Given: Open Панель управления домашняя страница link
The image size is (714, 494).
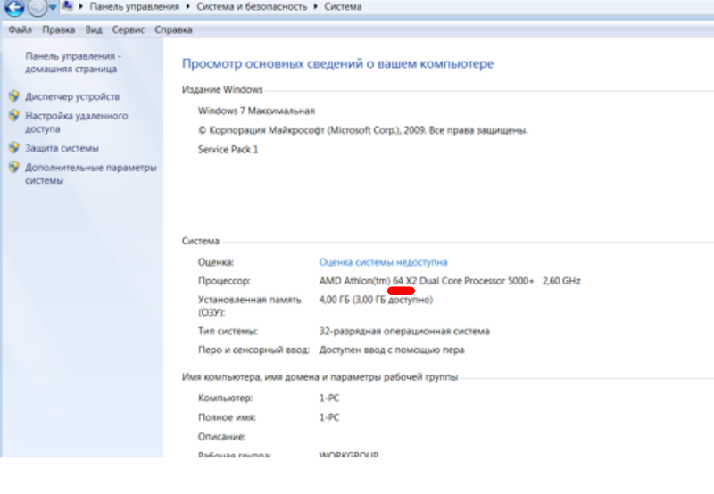Looking at the screenshot, I should coord(73,62).
